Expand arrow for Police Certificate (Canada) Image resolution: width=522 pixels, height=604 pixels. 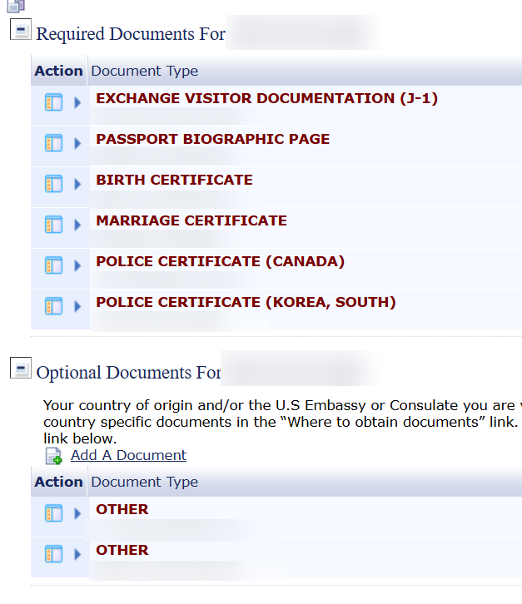tap(77, 265)
